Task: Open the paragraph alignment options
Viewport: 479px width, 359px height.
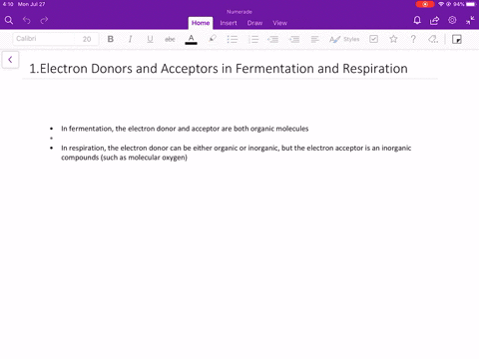Action: coord(314,39)
